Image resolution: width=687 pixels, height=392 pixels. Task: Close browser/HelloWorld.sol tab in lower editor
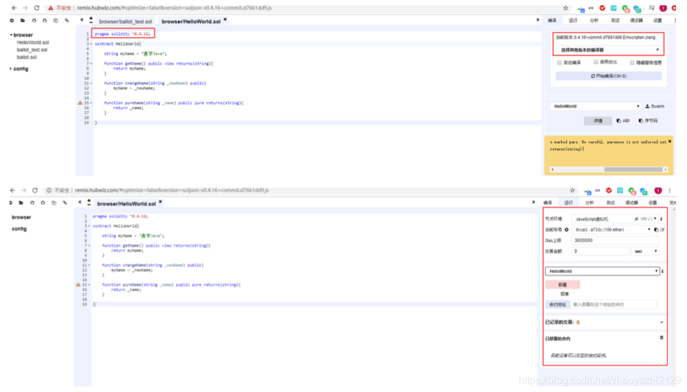coord(161,202)
